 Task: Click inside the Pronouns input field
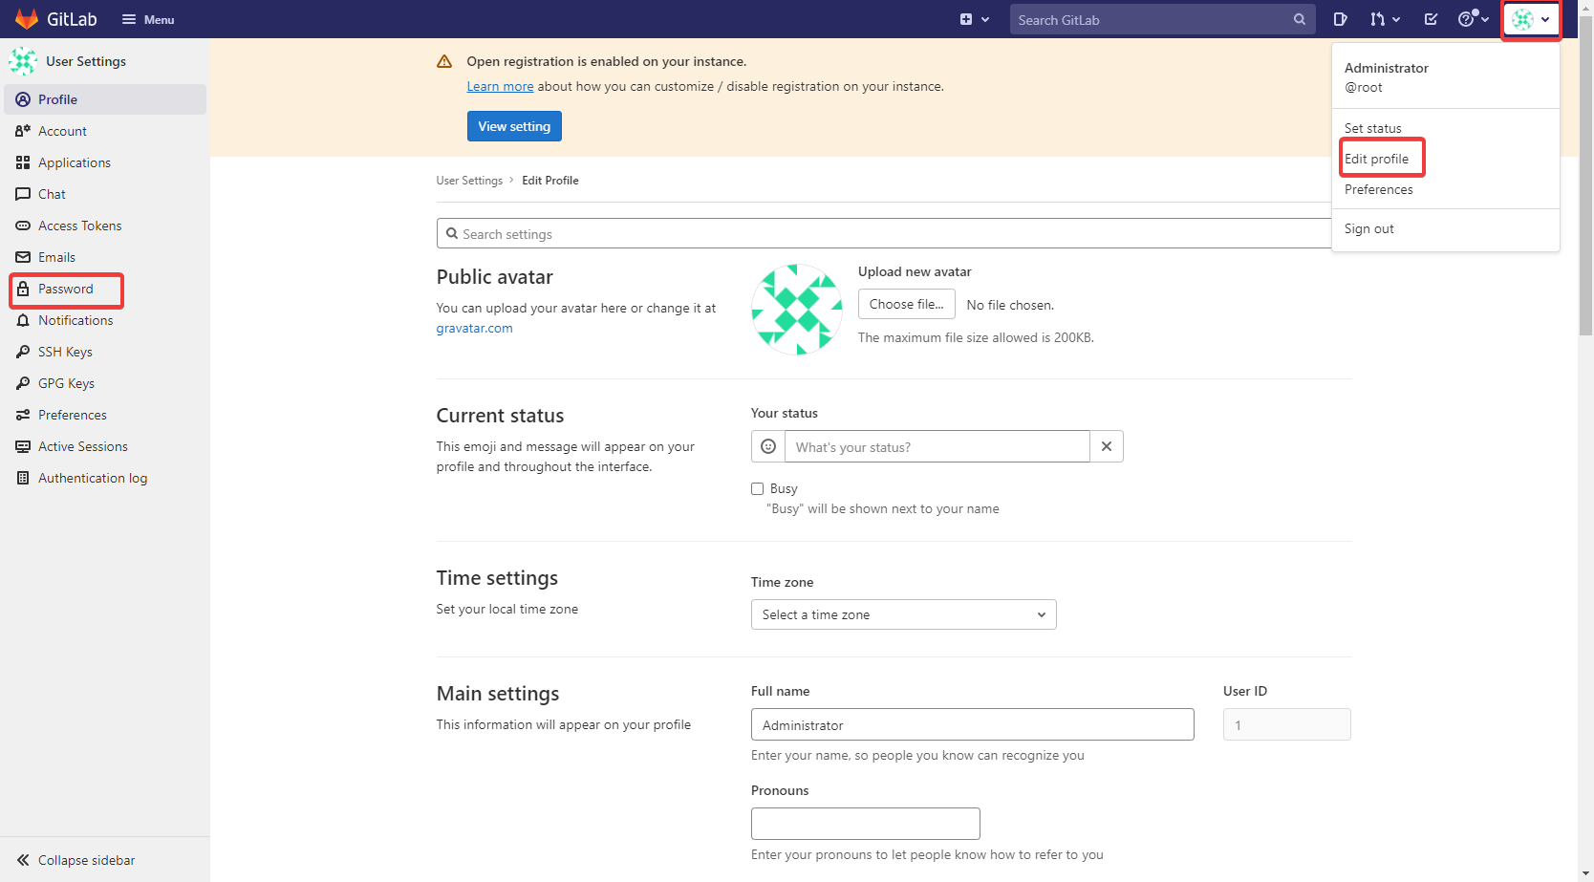[865, 823]
